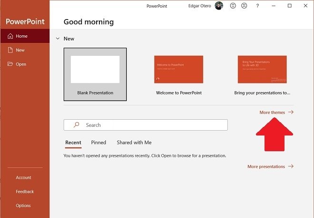
Task: Select the Home label in the sidebar
Action: pos(21,36)
